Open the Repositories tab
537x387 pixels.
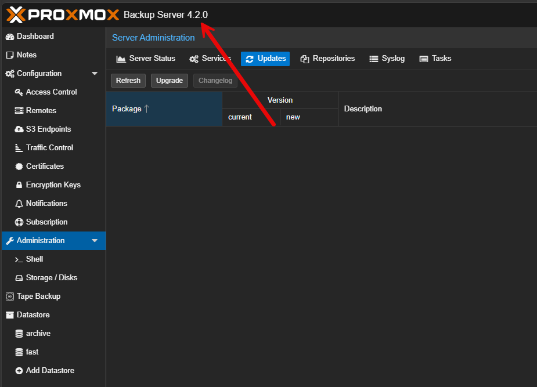[x=328, y=59]
